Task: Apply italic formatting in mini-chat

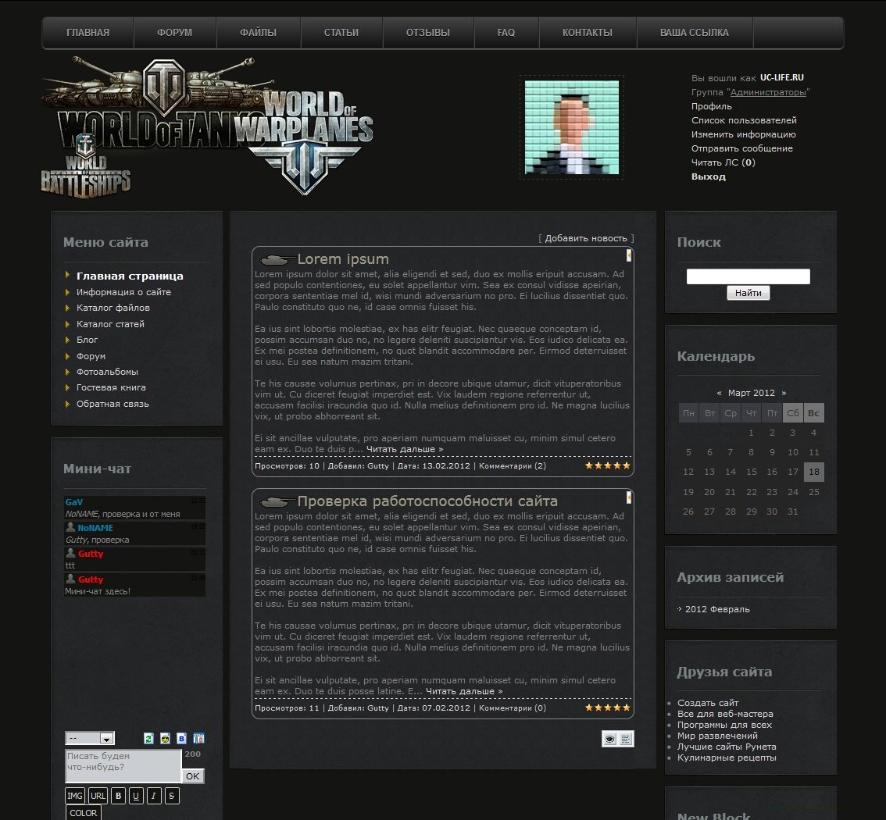Action: click(x=154, y=796)
